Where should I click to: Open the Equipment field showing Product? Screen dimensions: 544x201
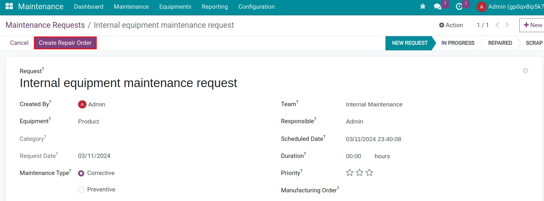pyautogui.click(x=88, y=121)
